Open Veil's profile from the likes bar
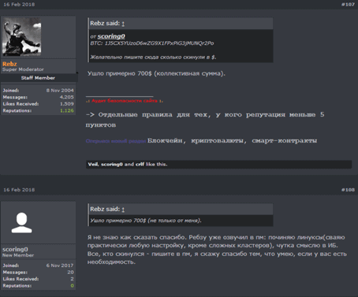Viewport: 358px width, 297px height. tap(93, 165)
